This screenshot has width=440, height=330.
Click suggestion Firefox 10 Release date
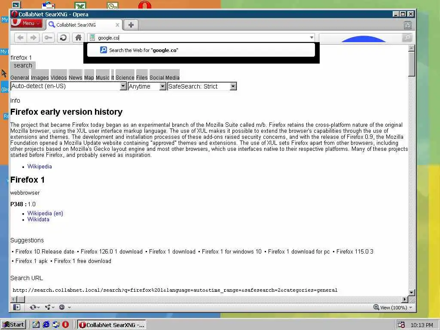coord(45,251)
